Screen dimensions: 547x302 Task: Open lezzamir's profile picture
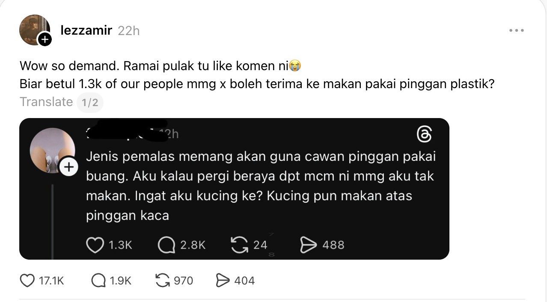coord(34,29)
